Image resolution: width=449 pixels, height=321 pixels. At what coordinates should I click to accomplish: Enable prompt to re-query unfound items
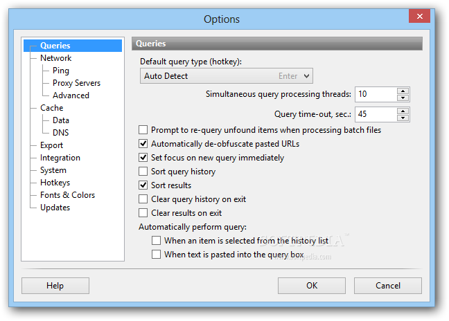click(143, 130)
